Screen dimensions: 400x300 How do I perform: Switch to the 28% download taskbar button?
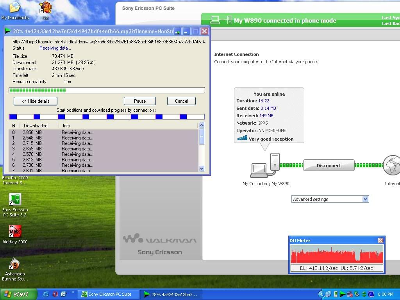[171, 294]
